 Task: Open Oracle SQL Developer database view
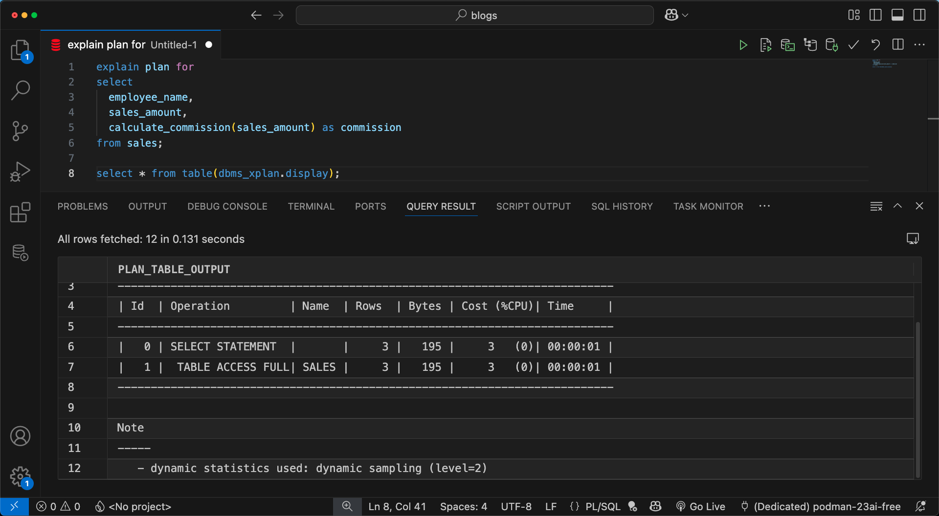pyautogui.click(x=20, y=253)
